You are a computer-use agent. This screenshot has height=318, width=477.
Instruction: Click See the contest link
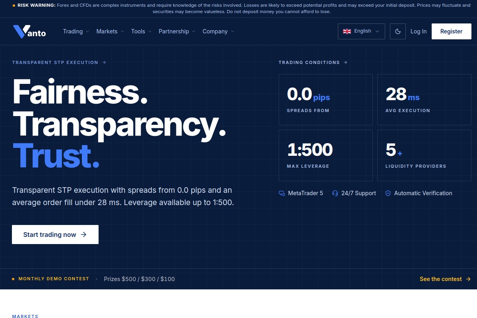click(x=445, y=279)
